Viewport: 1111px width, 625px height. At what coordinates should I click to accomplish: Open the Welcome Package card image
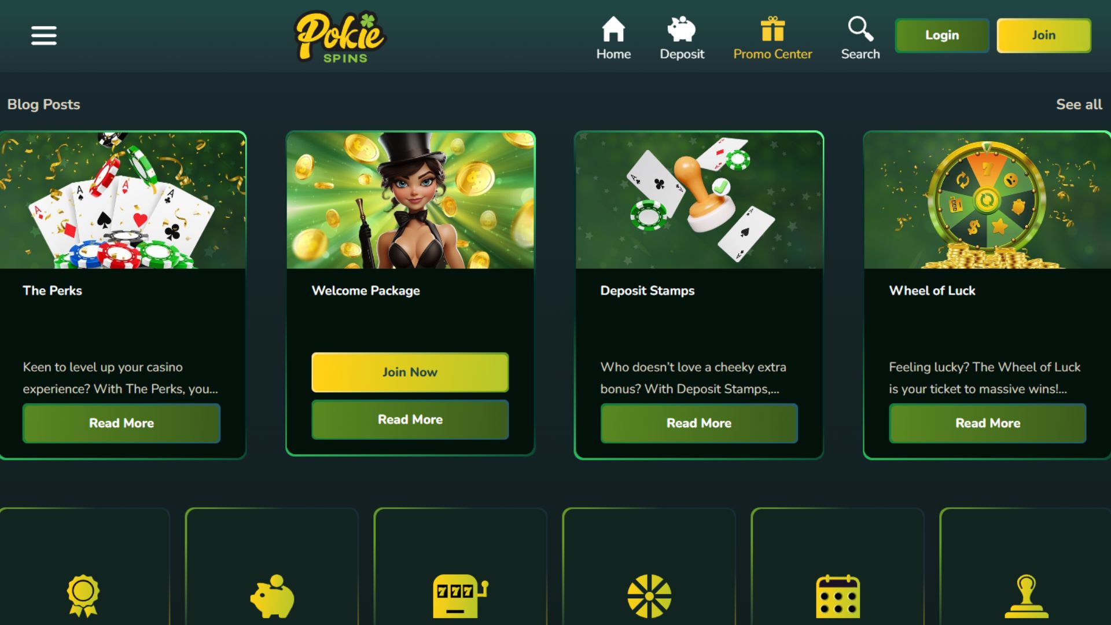coord(410,200)
